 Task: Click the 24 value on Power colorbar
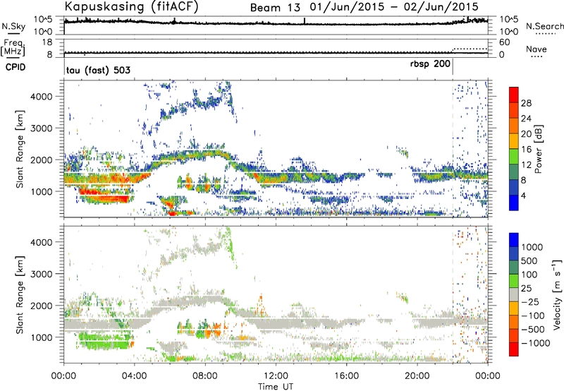tap(526, 119)
